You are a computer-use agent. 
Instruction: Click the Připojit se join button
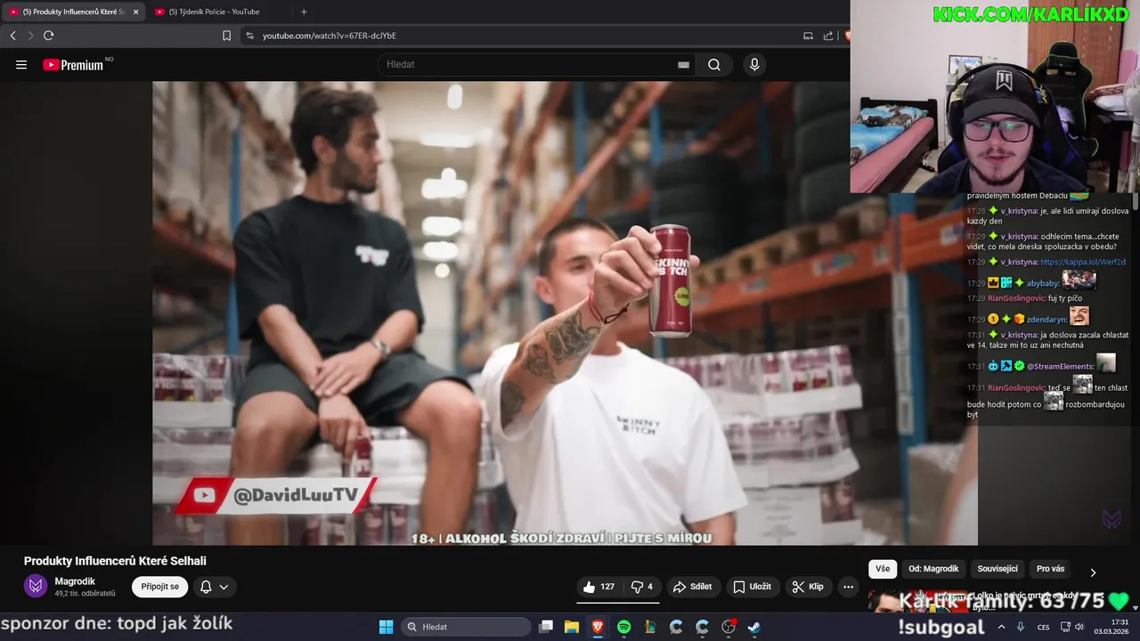pyautogui.click(x=160, y=587)
